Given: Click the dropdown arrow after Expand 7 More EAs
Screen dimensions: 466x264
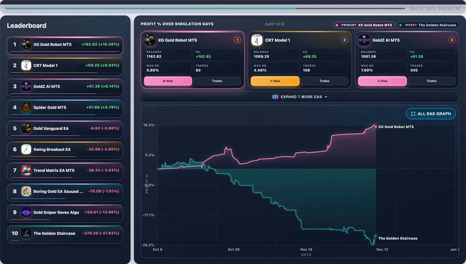Looking at the screenshot, I should pyautogui.click(x=326, y=97).
